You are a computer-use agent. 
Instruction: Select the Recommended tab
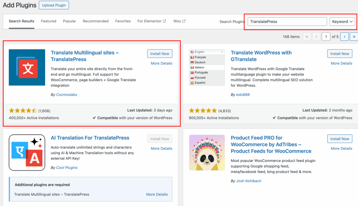tap(95, 21)
